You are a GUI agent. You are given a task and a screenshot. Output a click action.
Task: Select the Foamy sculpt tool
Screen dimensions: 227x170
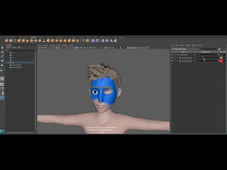32,41
